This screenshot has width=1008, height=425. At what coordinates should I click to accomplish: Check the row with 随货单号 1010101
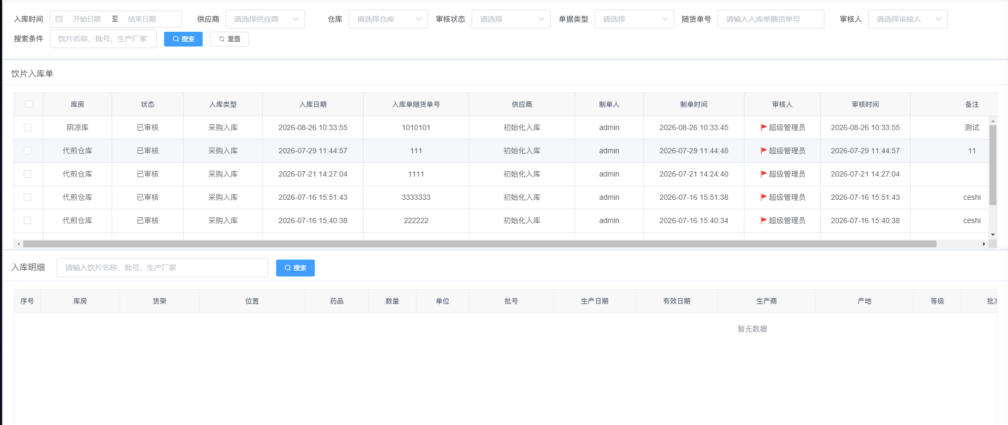pos(28,127)
